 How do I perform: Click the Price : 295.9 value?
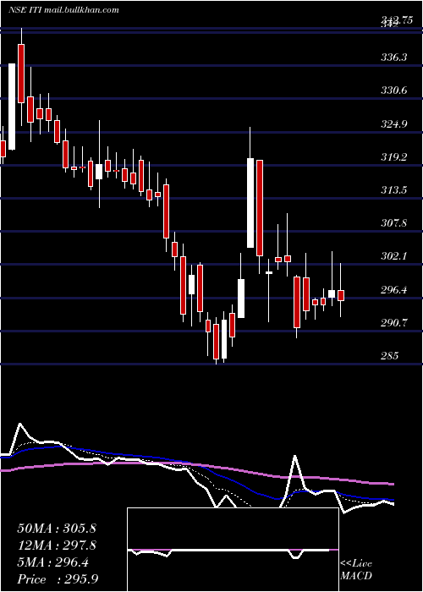(x=58, y=579)
